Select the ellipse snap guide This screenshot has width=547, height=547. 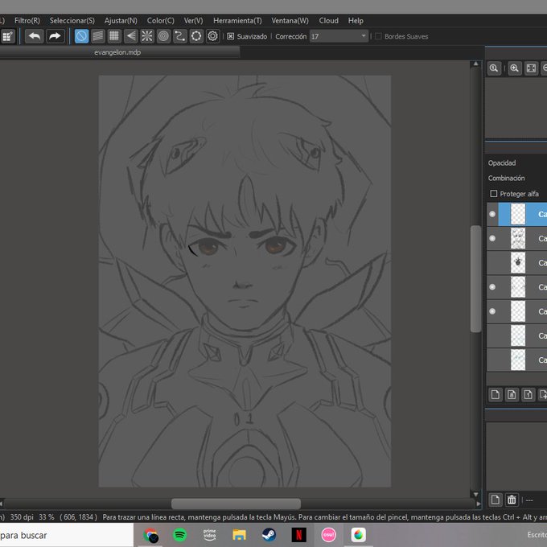196,36
